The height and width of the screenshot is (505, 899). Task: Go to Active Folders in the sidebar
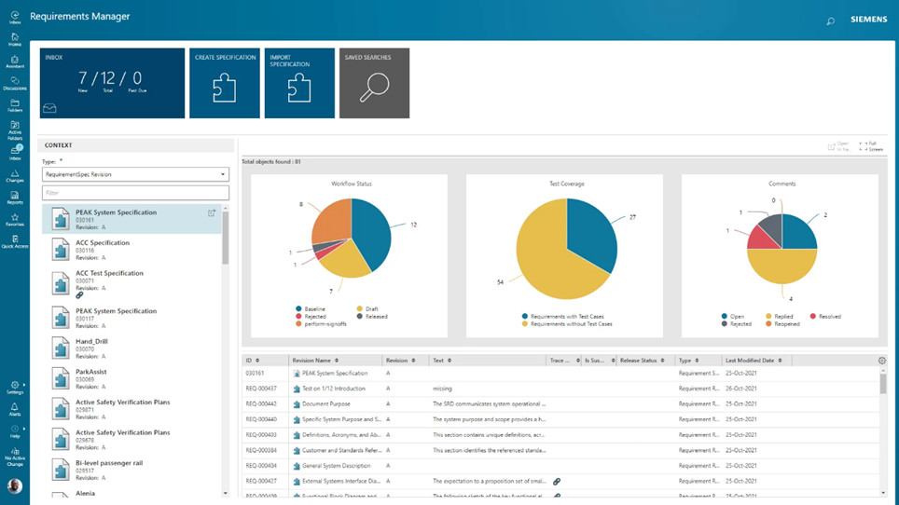click(15, 129)
